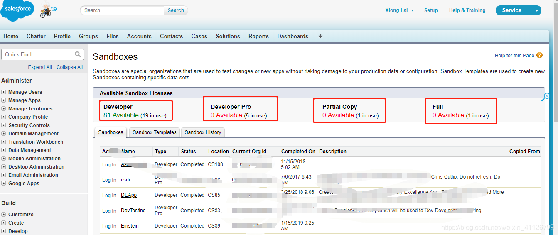The image size is (558, 235).
Task: Expand the Security Controls section
Action: pyautogui.click(x=3, y=125)
